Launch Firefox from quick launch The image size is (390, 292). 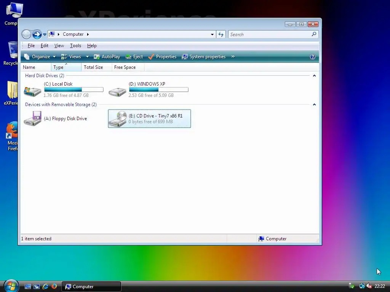coord(54,287)
